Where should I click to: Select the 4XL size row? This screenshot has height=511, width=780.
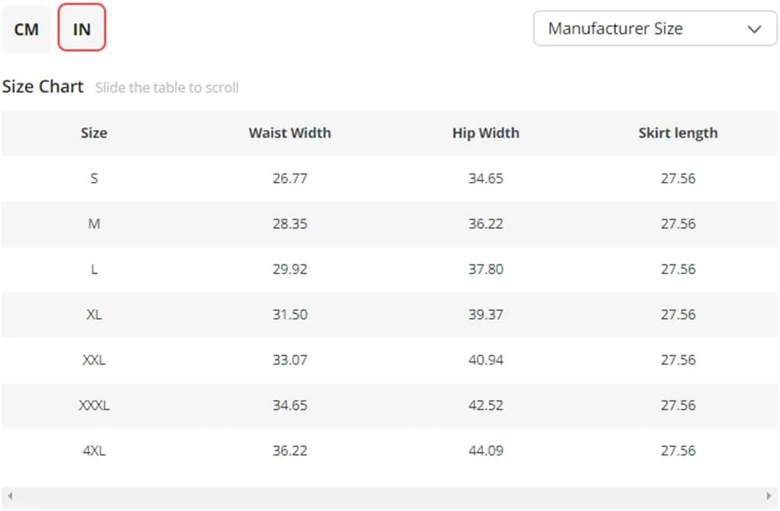[389, 451]
